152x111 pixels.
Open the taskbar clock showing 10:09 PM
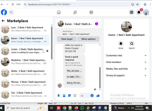click(x=139, y=108)
